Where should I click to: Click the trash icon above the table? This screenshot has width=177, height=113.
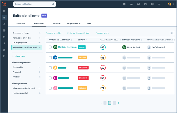(x=172, y=33)
